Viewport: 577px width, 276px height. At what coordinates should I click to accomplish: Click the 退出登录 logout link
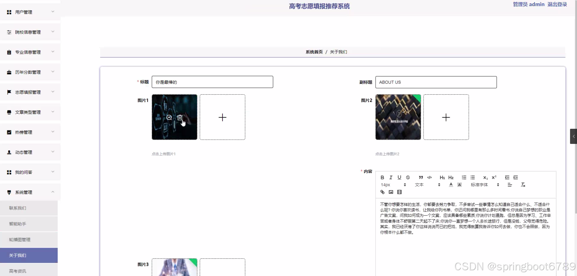[557, 4]
